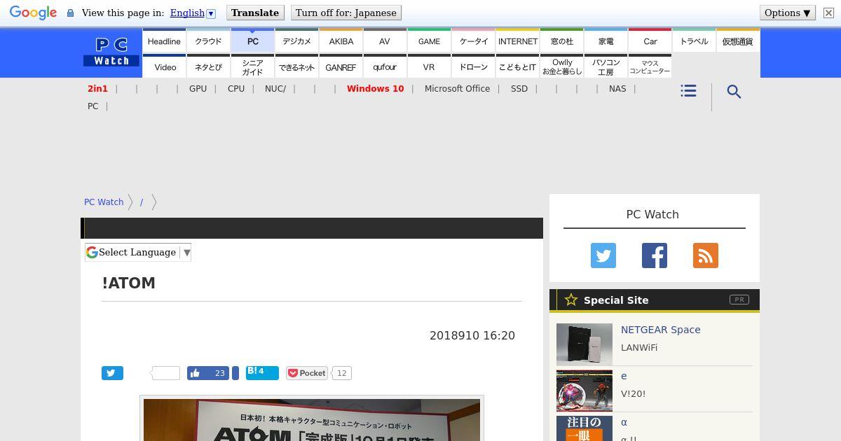Viewport: 841px width, 441px height.
Task: Expand the Select Language widget
Action: click(x=138, y=252)
